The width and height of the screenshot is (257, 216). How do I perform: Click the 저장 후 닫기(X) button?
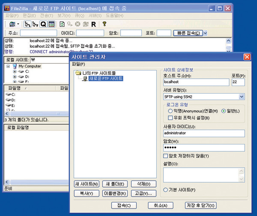pyautogui.click(x=200, y=205)
